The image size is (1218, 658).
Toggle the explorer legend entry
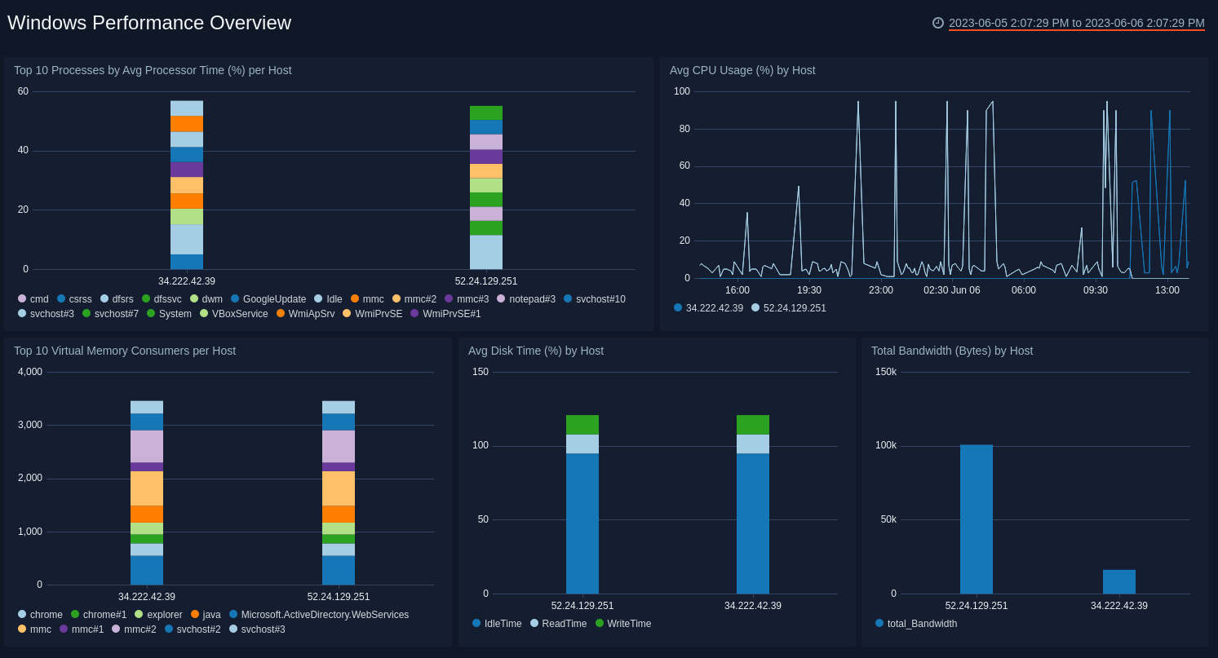coord(158,615)
